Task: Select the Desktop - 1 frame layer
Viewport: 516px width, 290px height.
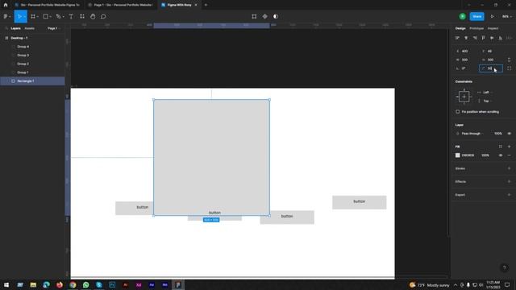Action: coord(32,38)
